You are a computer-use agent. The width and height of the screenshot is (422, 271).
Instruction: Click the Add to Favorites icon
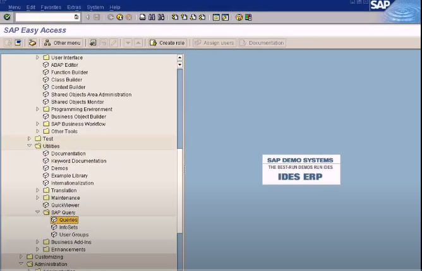[93, 43]
